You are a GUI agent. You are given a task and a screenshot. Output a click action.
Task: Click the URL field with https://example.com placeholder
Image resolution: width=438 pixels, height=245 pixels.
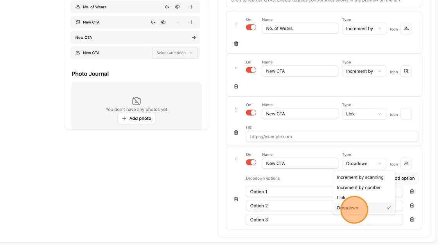pos(332,137)
